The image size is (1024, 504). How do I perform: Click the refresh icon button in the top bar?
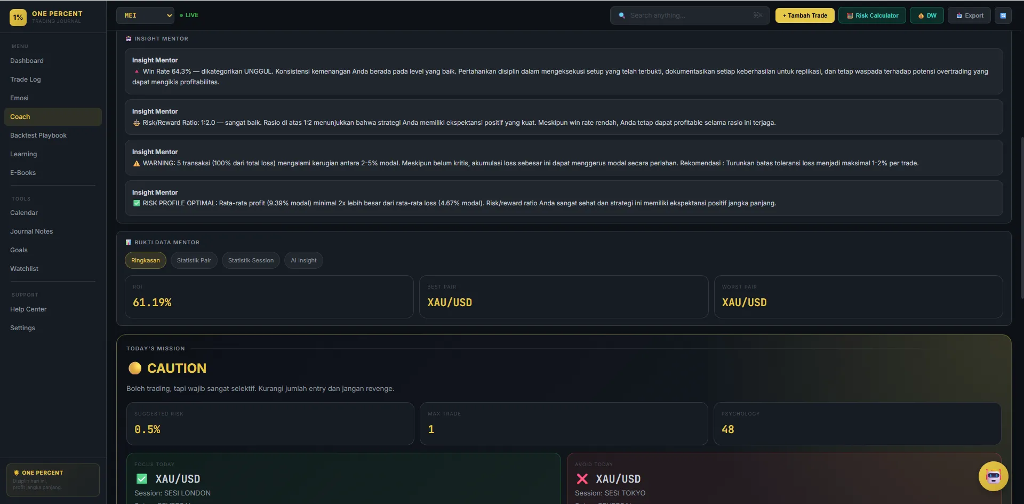(x=1003, y=15)
